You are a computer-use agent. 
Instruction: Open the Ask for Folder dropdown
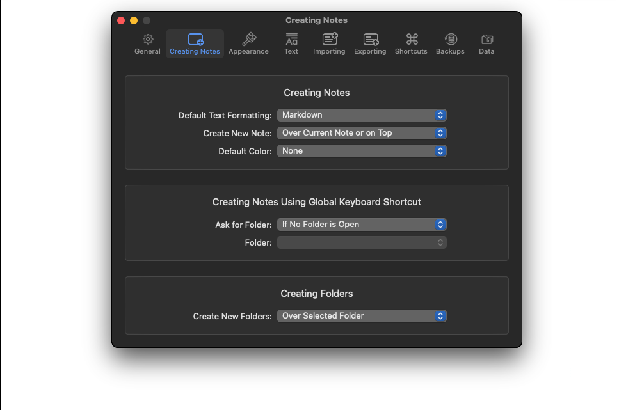[362, 225]
